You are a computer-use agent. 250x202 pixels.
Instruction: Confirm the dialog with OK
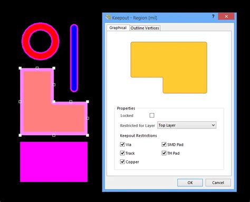pos(190,183)
